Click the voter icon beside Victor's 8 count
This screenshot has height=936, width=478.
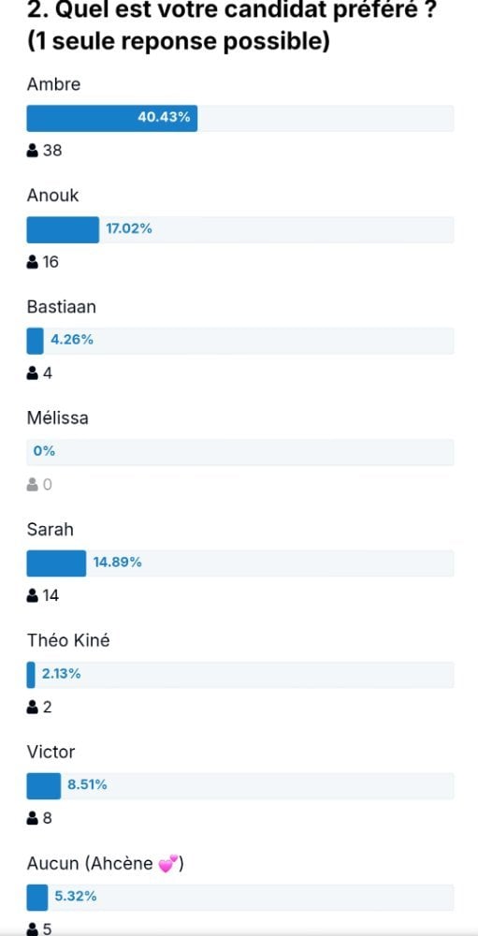click(32, 818)
